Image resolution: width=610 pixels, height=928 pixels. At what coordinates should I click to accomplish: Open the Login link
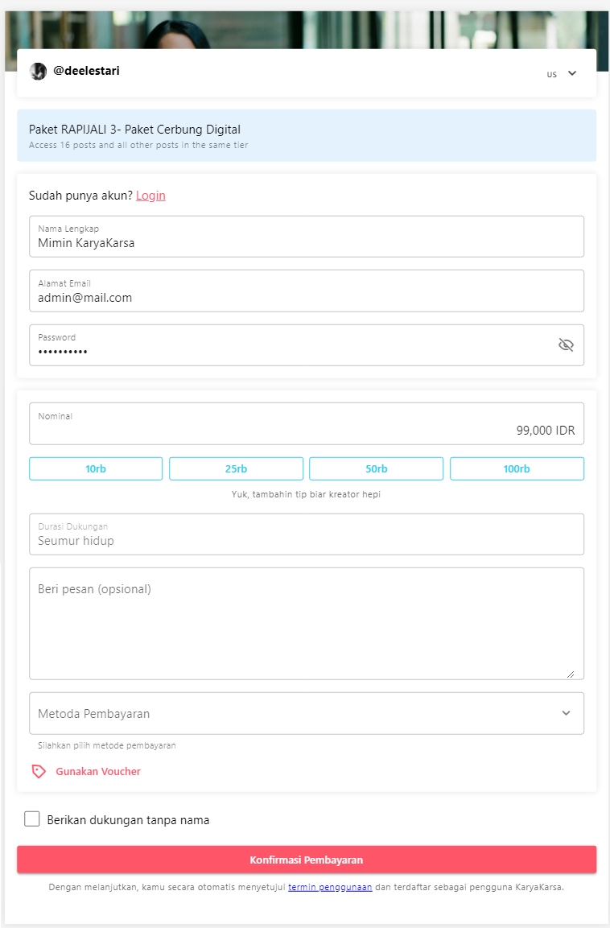point(150,196)
